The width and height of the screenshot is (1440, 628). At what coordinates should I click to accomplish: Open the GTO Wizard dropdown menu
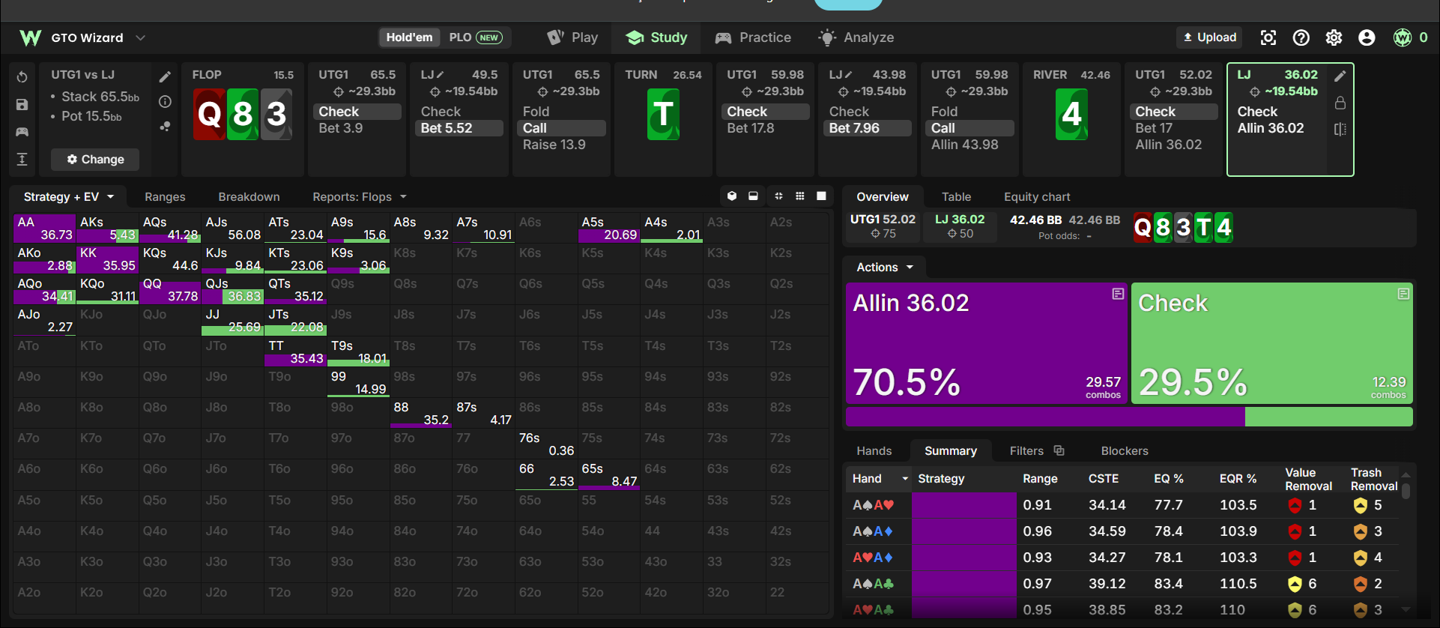82,37
